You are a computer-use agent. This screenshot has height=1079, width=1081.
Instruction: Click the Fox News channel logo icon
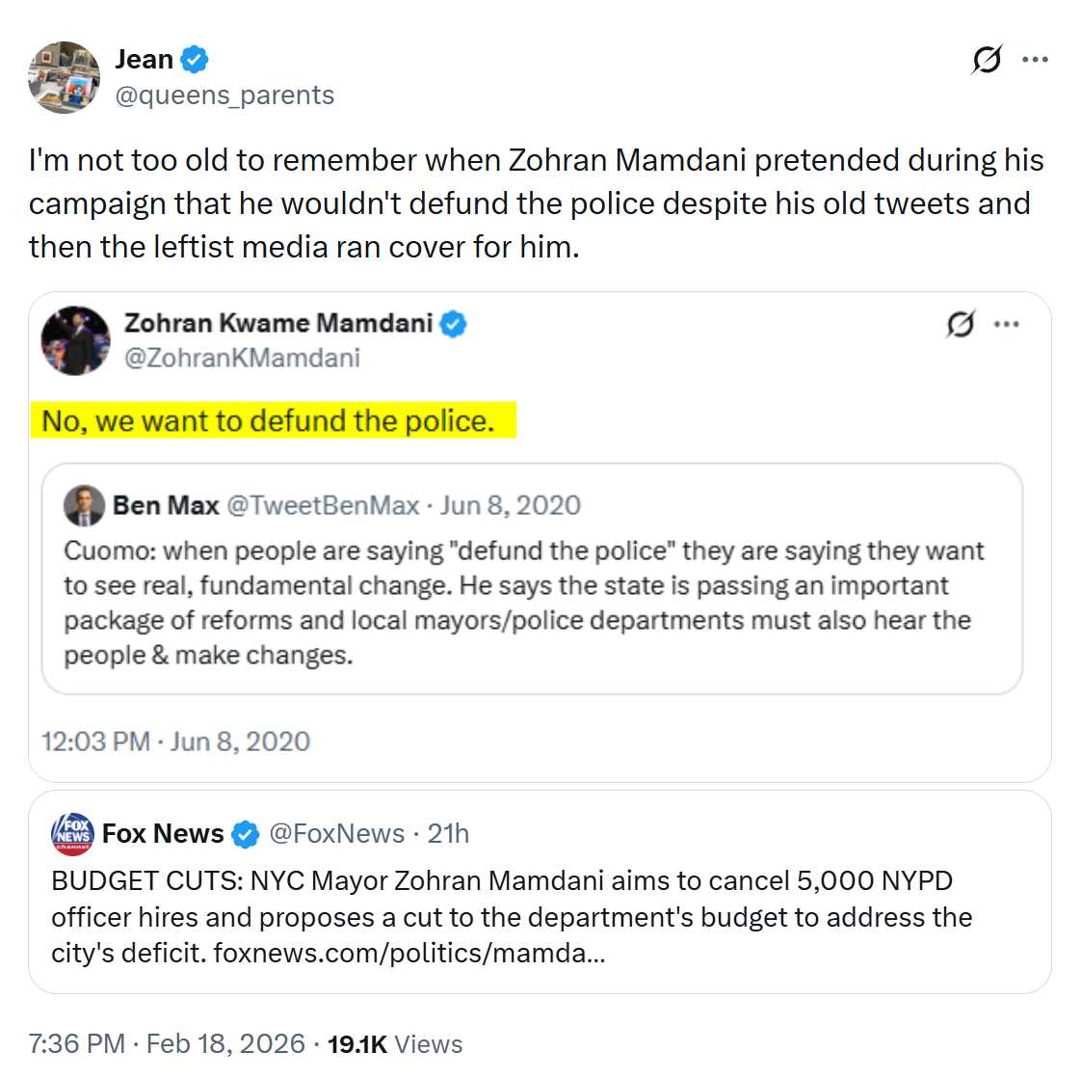click(72, 833)
